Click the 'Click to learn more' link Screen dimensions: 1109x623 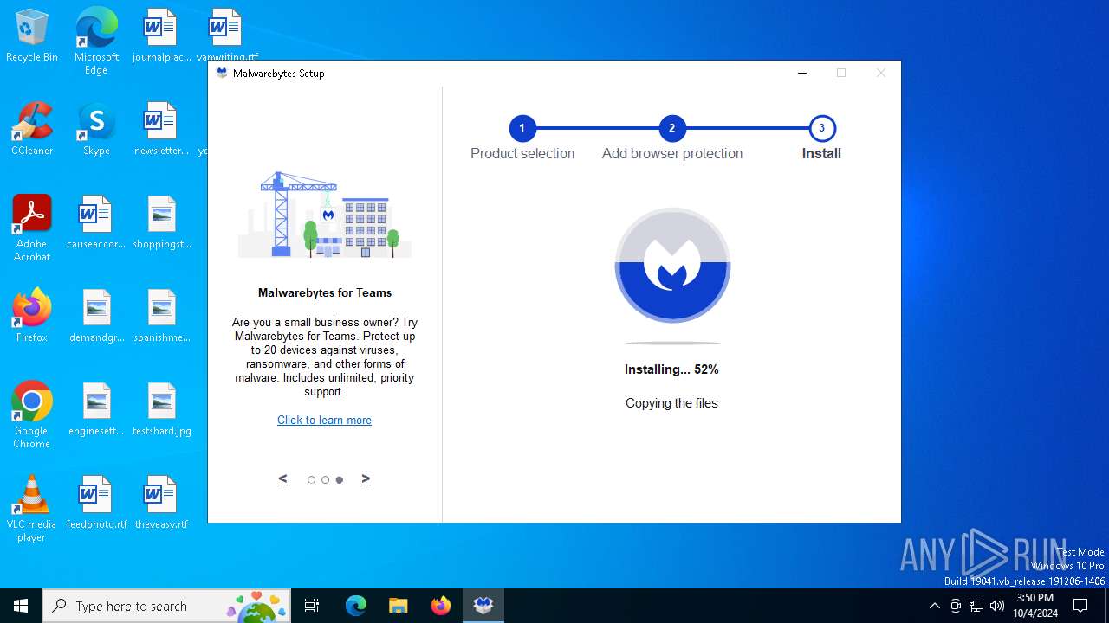(324, 420)
